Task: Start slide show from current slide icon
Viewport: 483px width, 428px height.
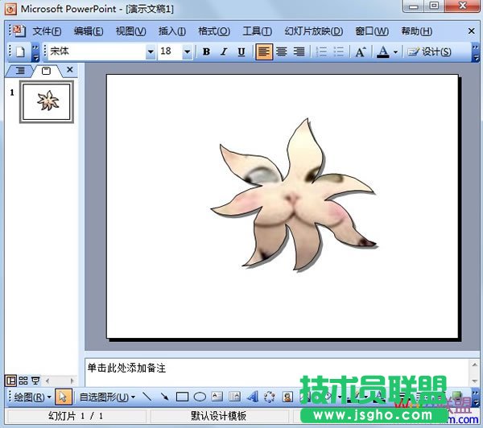Action: coord(35,381)
